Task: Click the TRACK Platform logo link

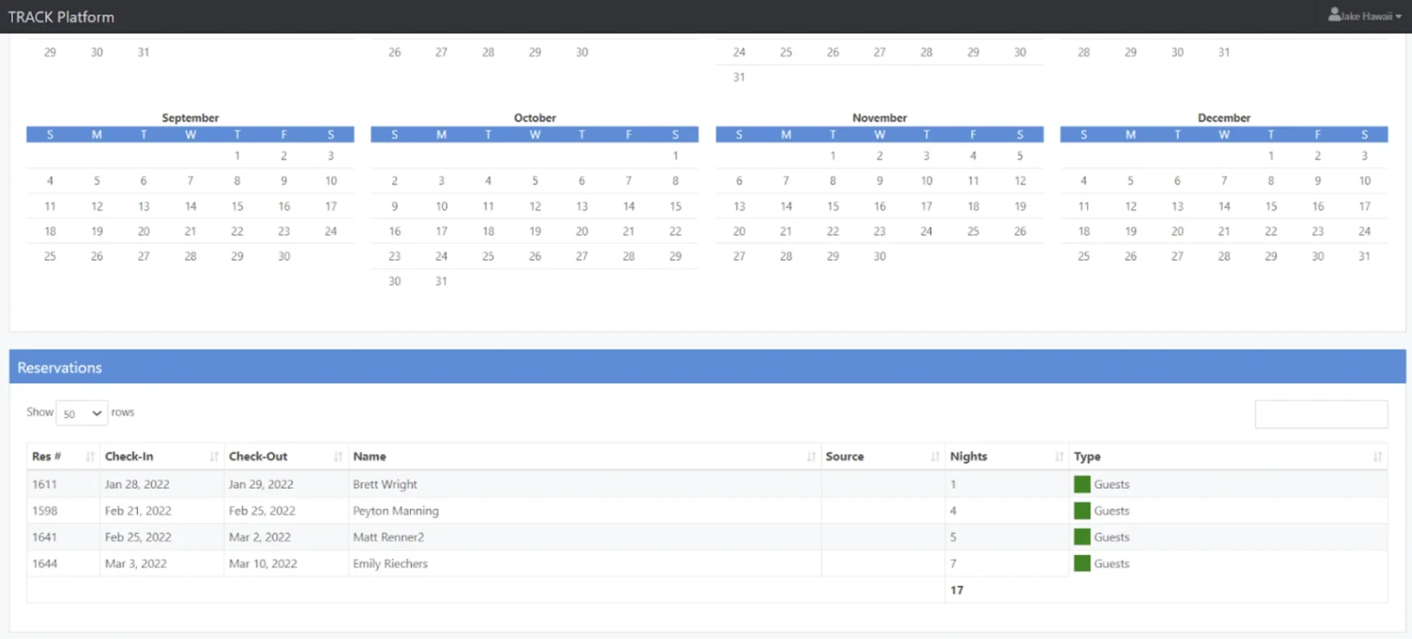Action: [x=61, y=17]
